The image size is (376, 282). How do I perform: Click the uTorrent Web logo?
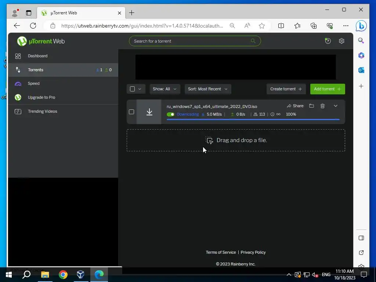tap(41, 41)
